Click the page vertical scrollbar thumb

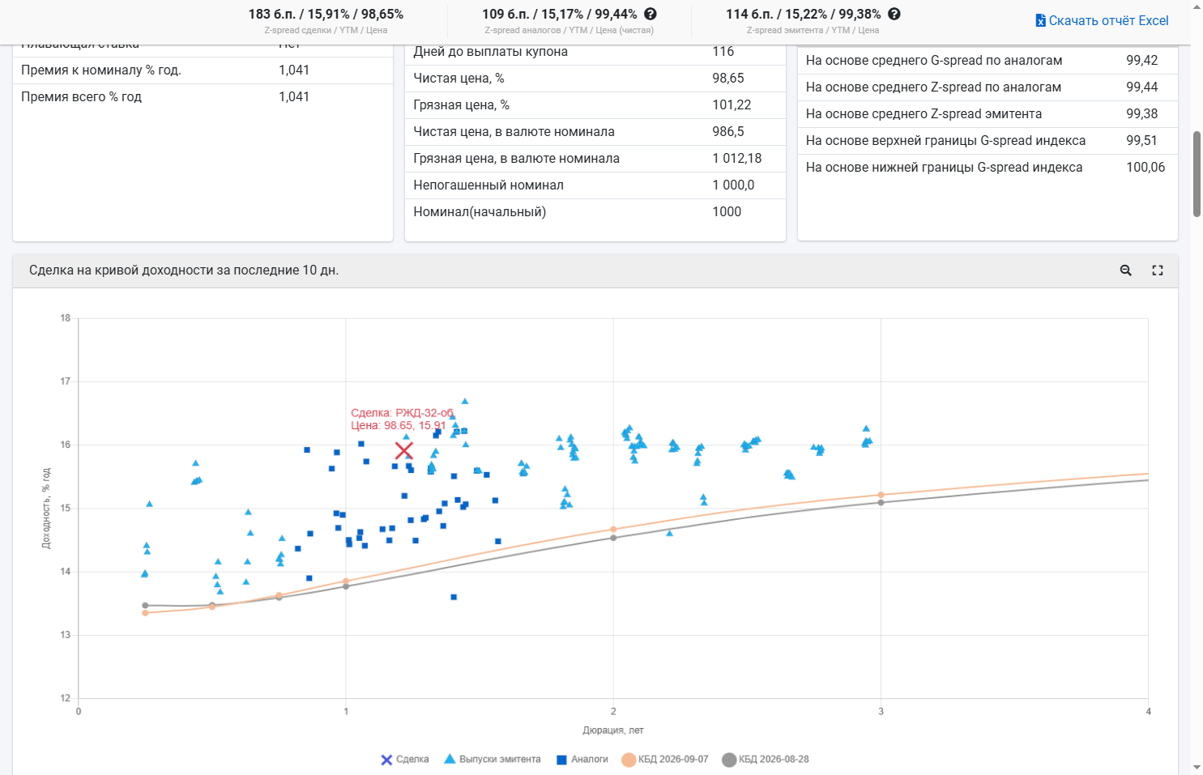(1197, 173)
